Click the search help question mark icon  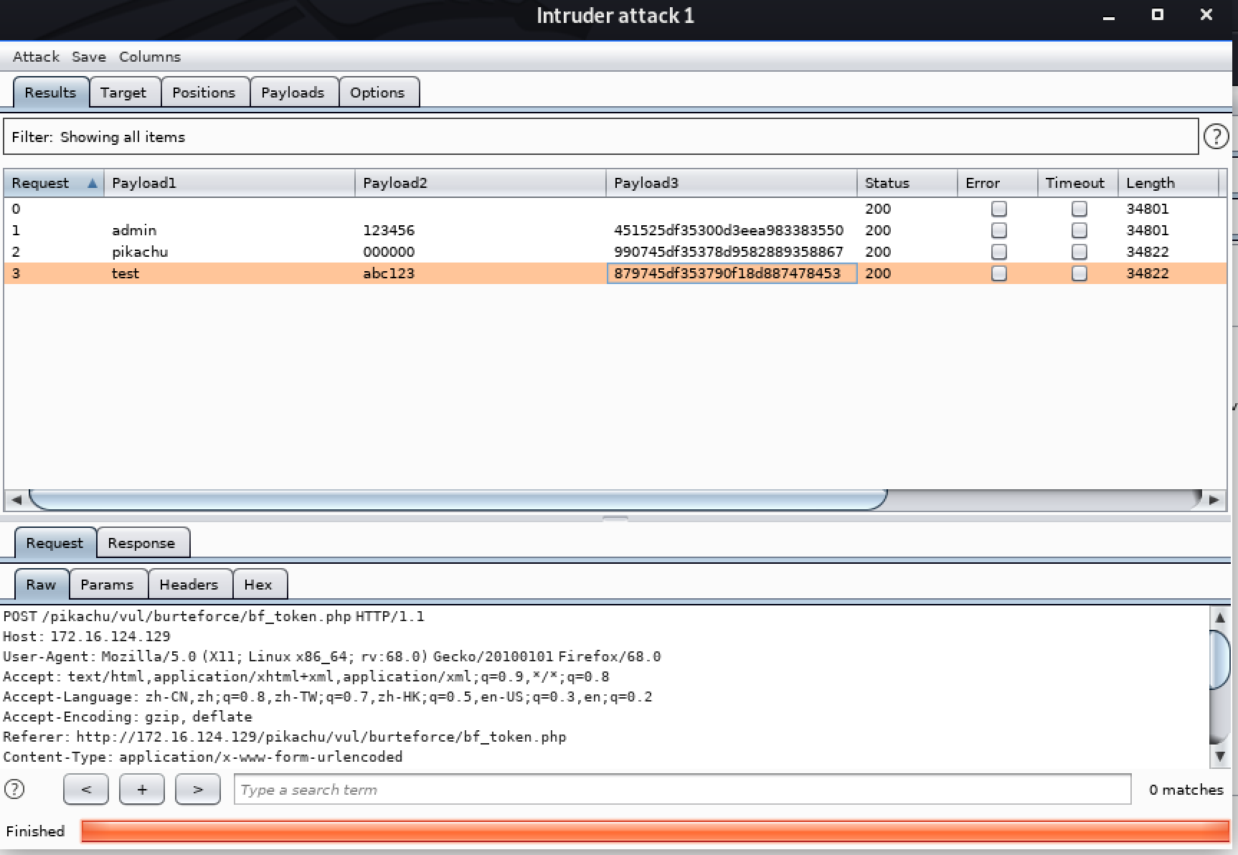[14, 789]
